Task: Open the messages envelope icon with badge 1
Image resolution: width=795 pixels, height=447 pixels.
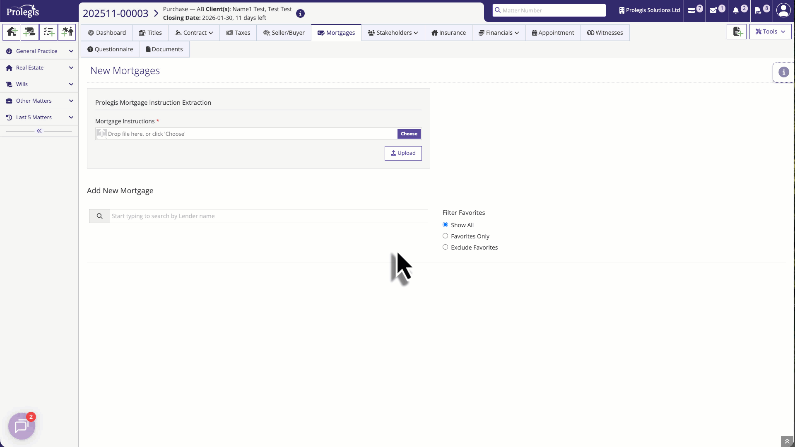Action: [x=715, y=10]
